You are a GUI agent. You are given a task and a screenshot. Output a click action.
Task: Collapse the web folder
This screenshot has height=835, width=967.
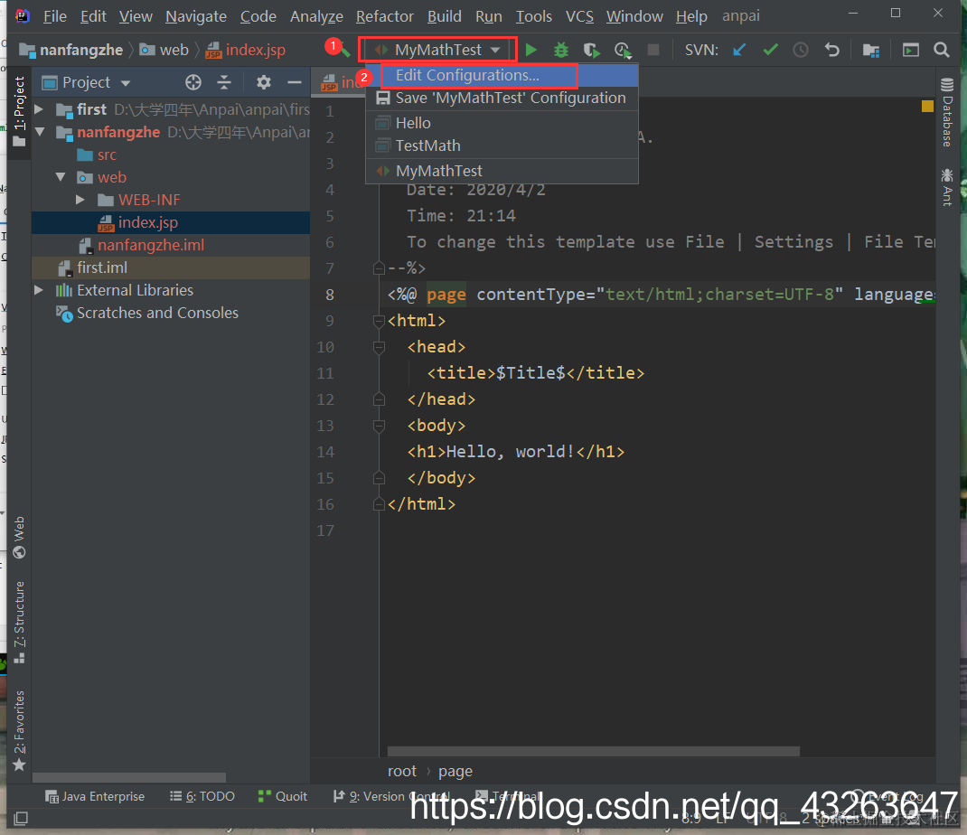coord(61,178)
